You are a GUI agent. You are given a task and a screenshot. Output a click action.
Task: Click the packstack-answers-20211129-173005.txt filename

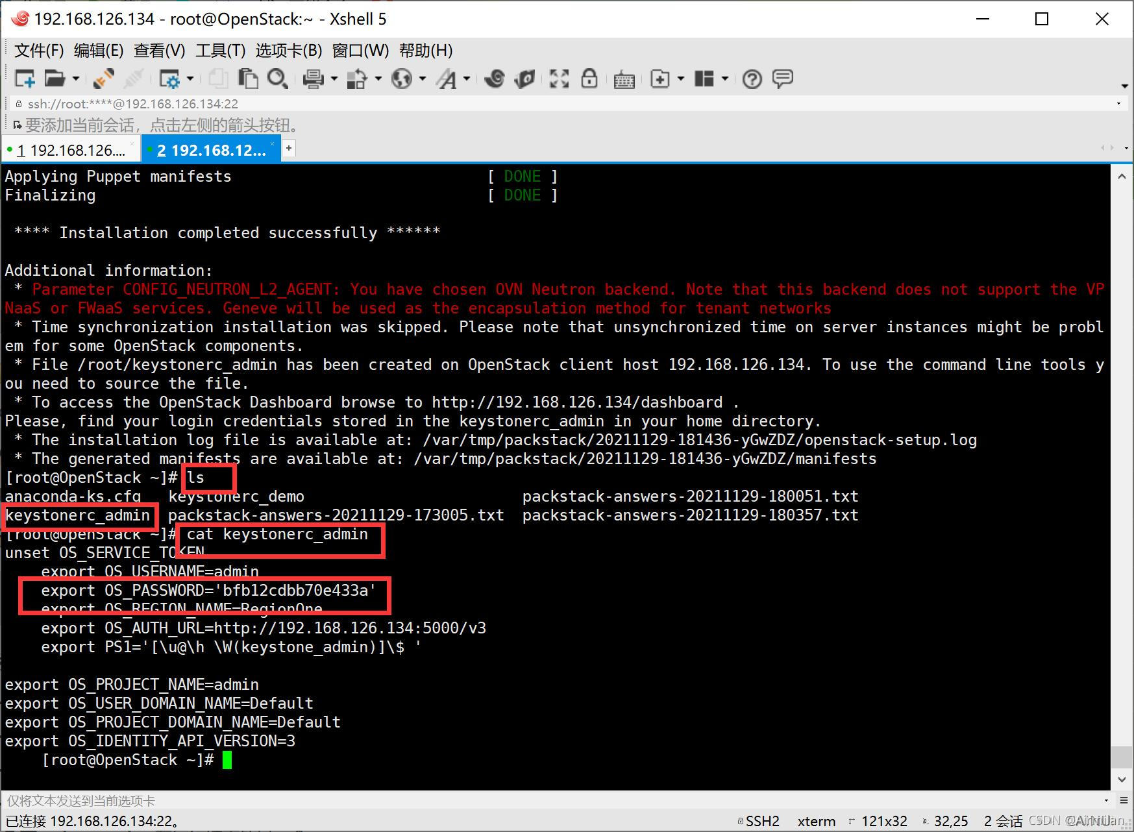pos(336,515)
